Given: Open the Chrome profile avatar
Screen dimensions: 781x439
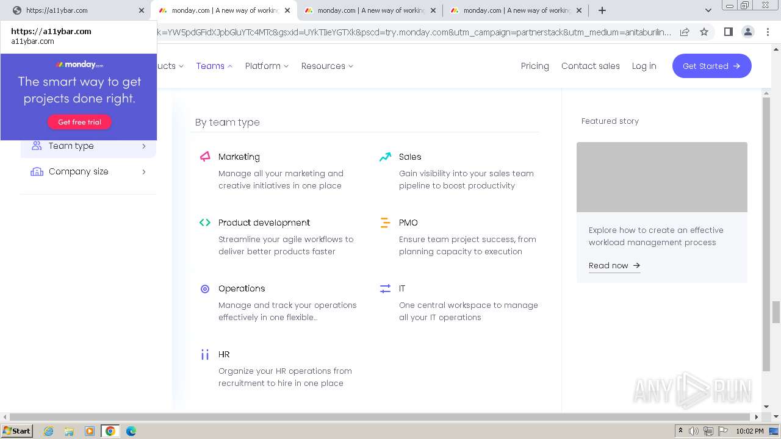Looking at the screenshot, I should point(747,32).
